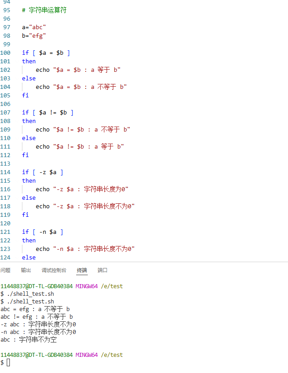Click the lower '11448837@DT-TL-GDB40384' prompt line
The image size is (288, 373).
click(x=61, y=355)
